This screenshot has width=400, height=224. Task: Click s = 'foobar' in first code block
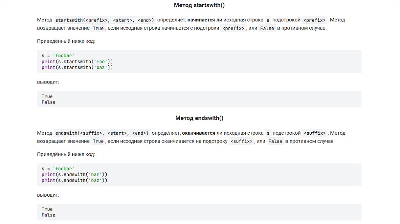[x=58, y=56]
